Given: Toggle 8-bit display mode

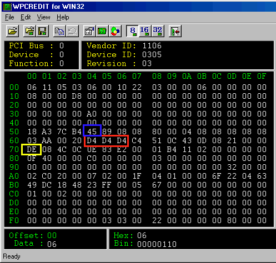Looking at the screenshot, I should tap(132, 31).
